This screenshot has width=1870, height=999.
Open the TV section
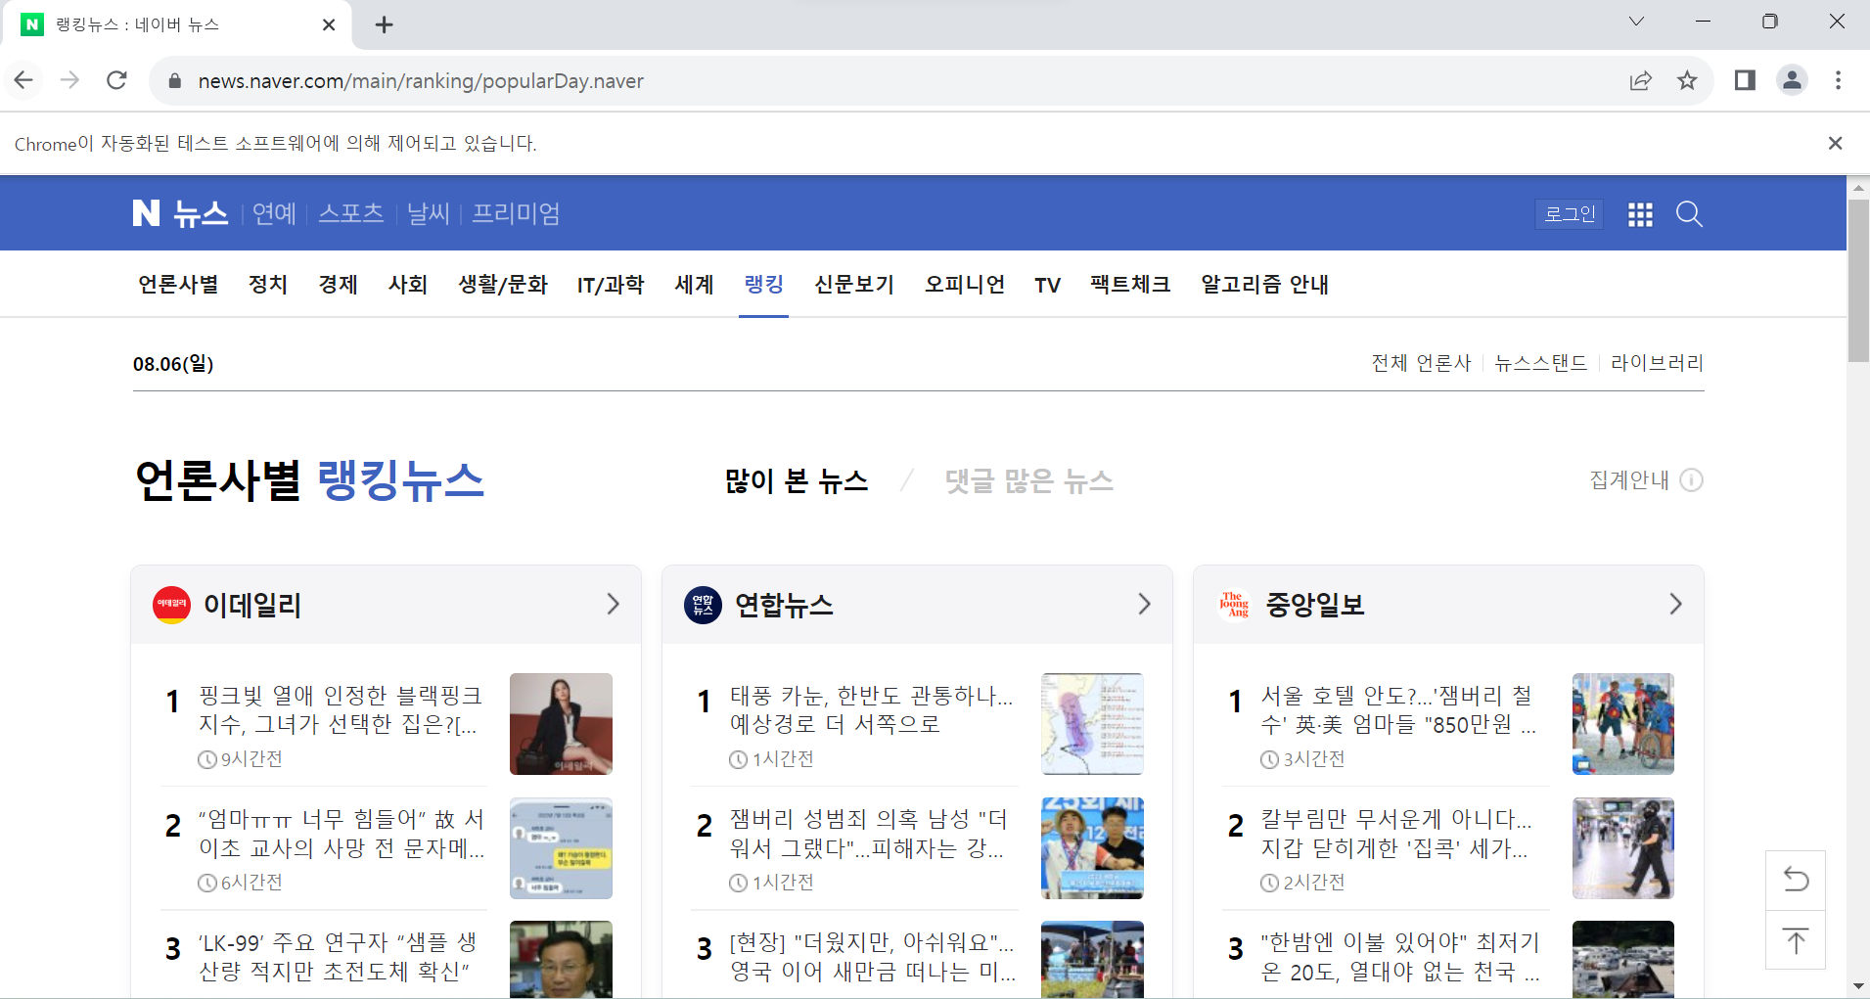[1047, 285]
